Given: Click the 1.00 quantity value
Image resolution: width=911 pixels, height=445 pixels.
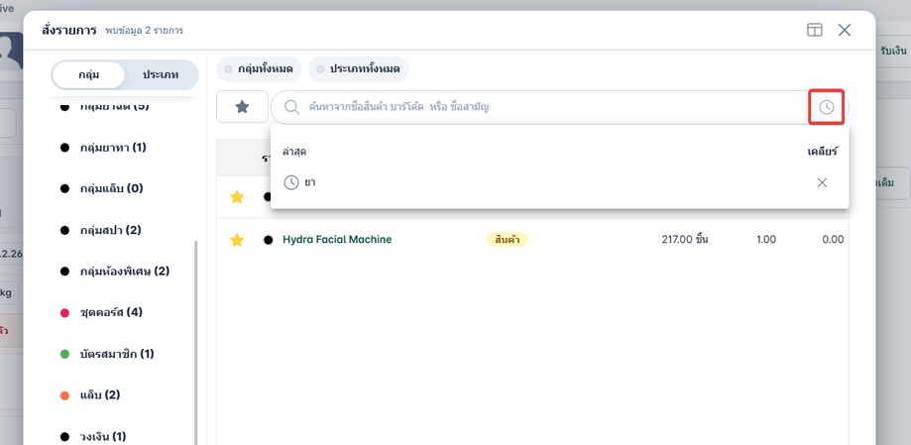Looking at the screenshot, I should click(x=765, y=239).
